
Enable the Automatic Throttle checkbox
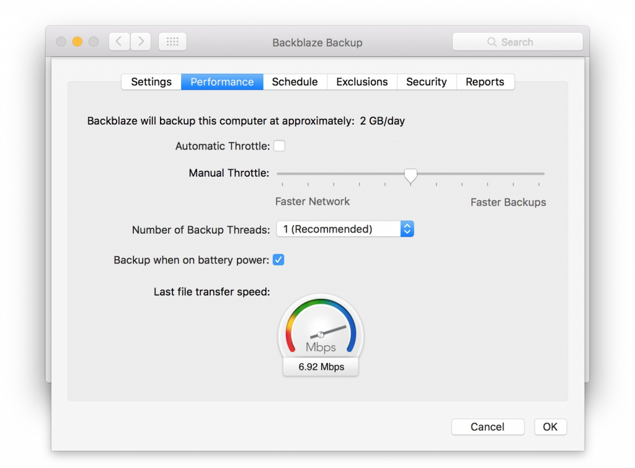click(279, 146)
